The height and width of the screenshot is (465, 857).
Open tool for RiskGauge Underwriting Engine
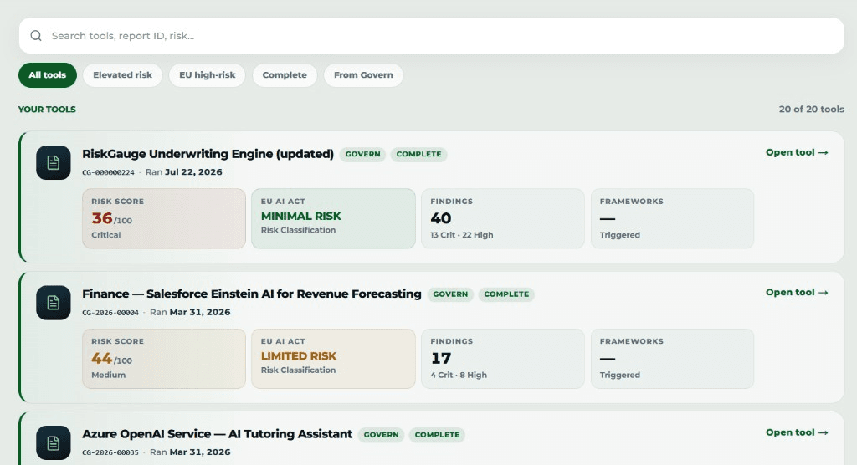(x=797, y=152)
